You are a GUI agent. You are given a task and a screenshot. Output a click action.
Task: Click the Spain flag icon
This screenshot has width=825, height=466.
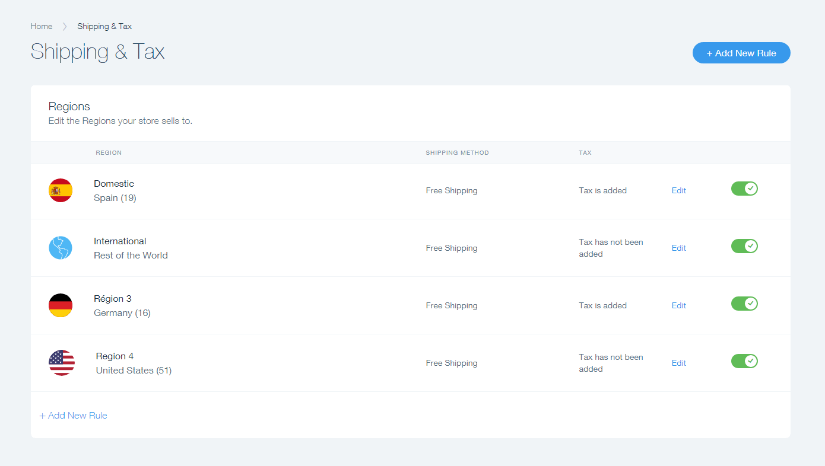[61, 190]
